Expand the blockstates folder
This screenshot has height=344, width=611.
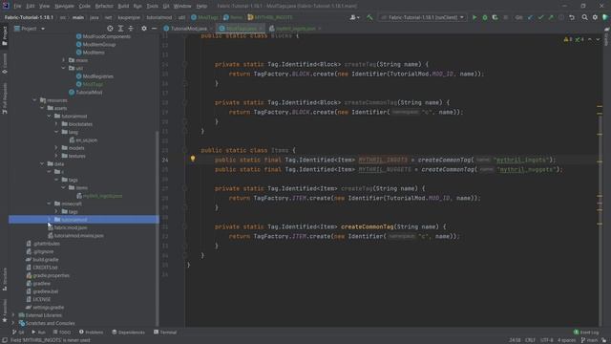click(56, 124)
